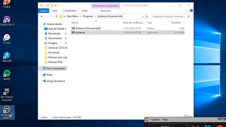
Task: Open Área de Trabalho in the sidebar
Action: tap(56, 29)
